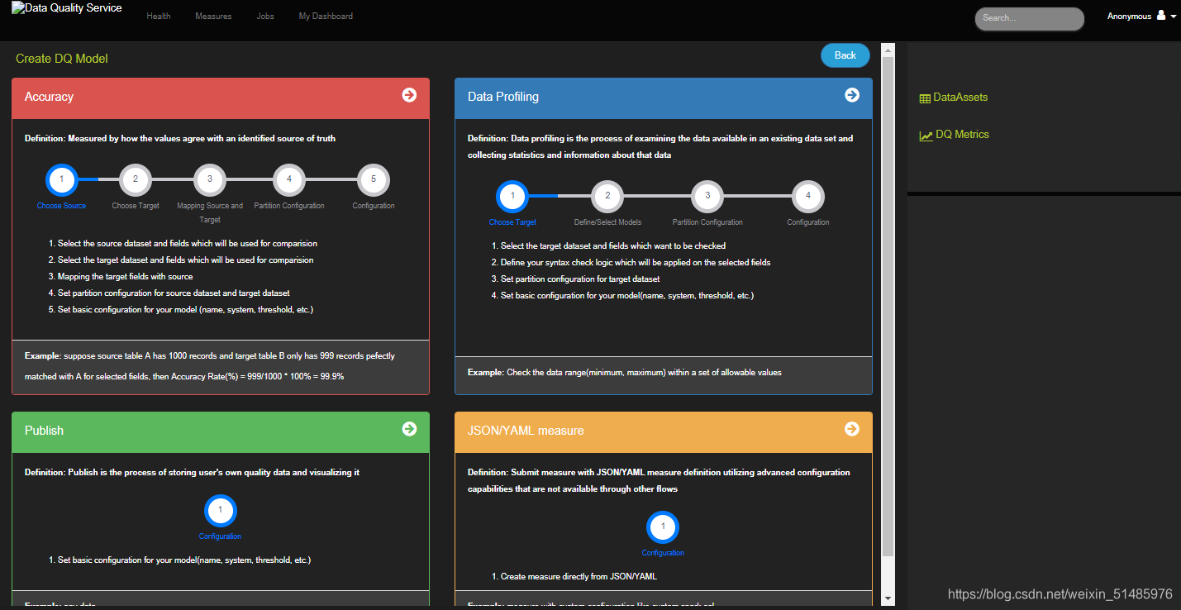This screenshot has width=1181, height=610.
Task: Click the DataAssets table icon
Action: (925, 98)
